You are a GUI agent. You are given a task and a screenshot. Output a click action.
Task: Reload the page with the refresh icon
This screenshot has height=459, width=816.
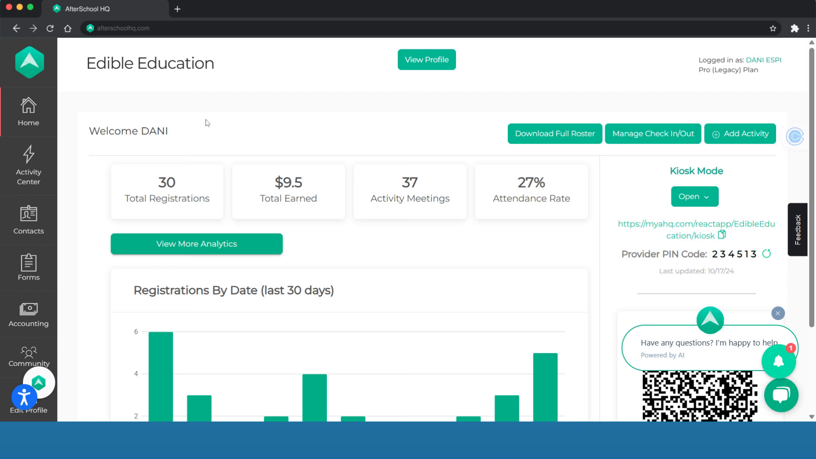pyautogui.click(x=50, y=28)
